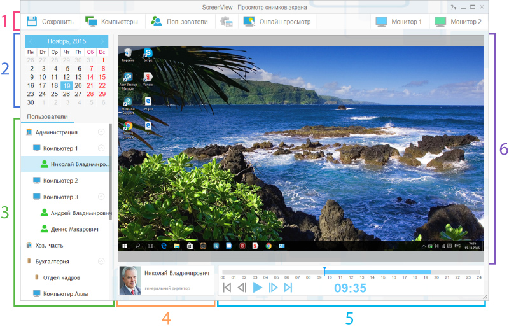Viewport: 509px width, 329px height.
Task: Open the Пользователи toolbar button
Action: [x=179, y=22]
